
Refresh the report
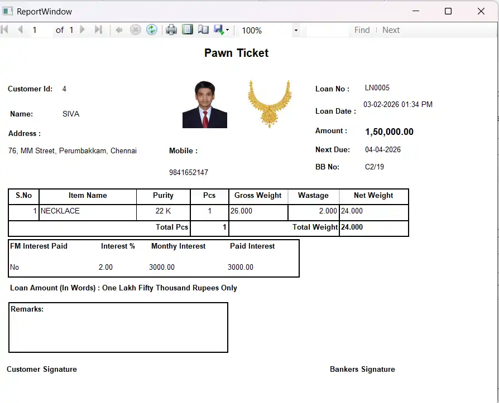click(152, 30)
